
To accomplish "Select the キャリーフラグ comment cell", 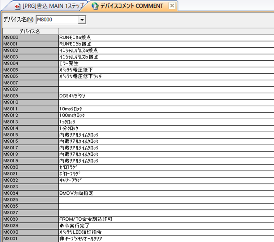I will click(x=166, y=180).
